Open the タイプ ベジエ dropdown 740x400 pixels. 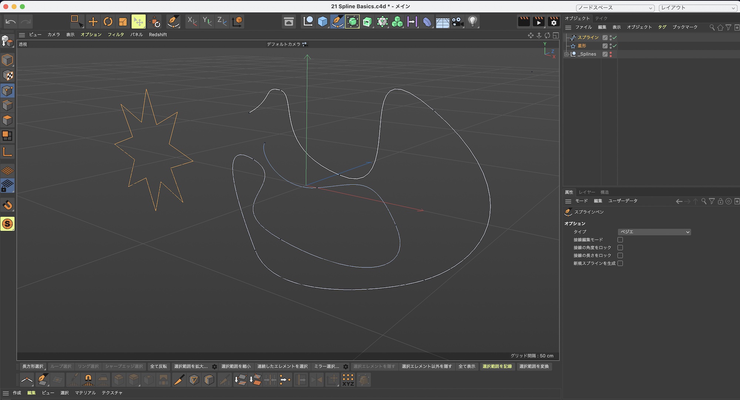pyautogui.click(x=654, y=232)
